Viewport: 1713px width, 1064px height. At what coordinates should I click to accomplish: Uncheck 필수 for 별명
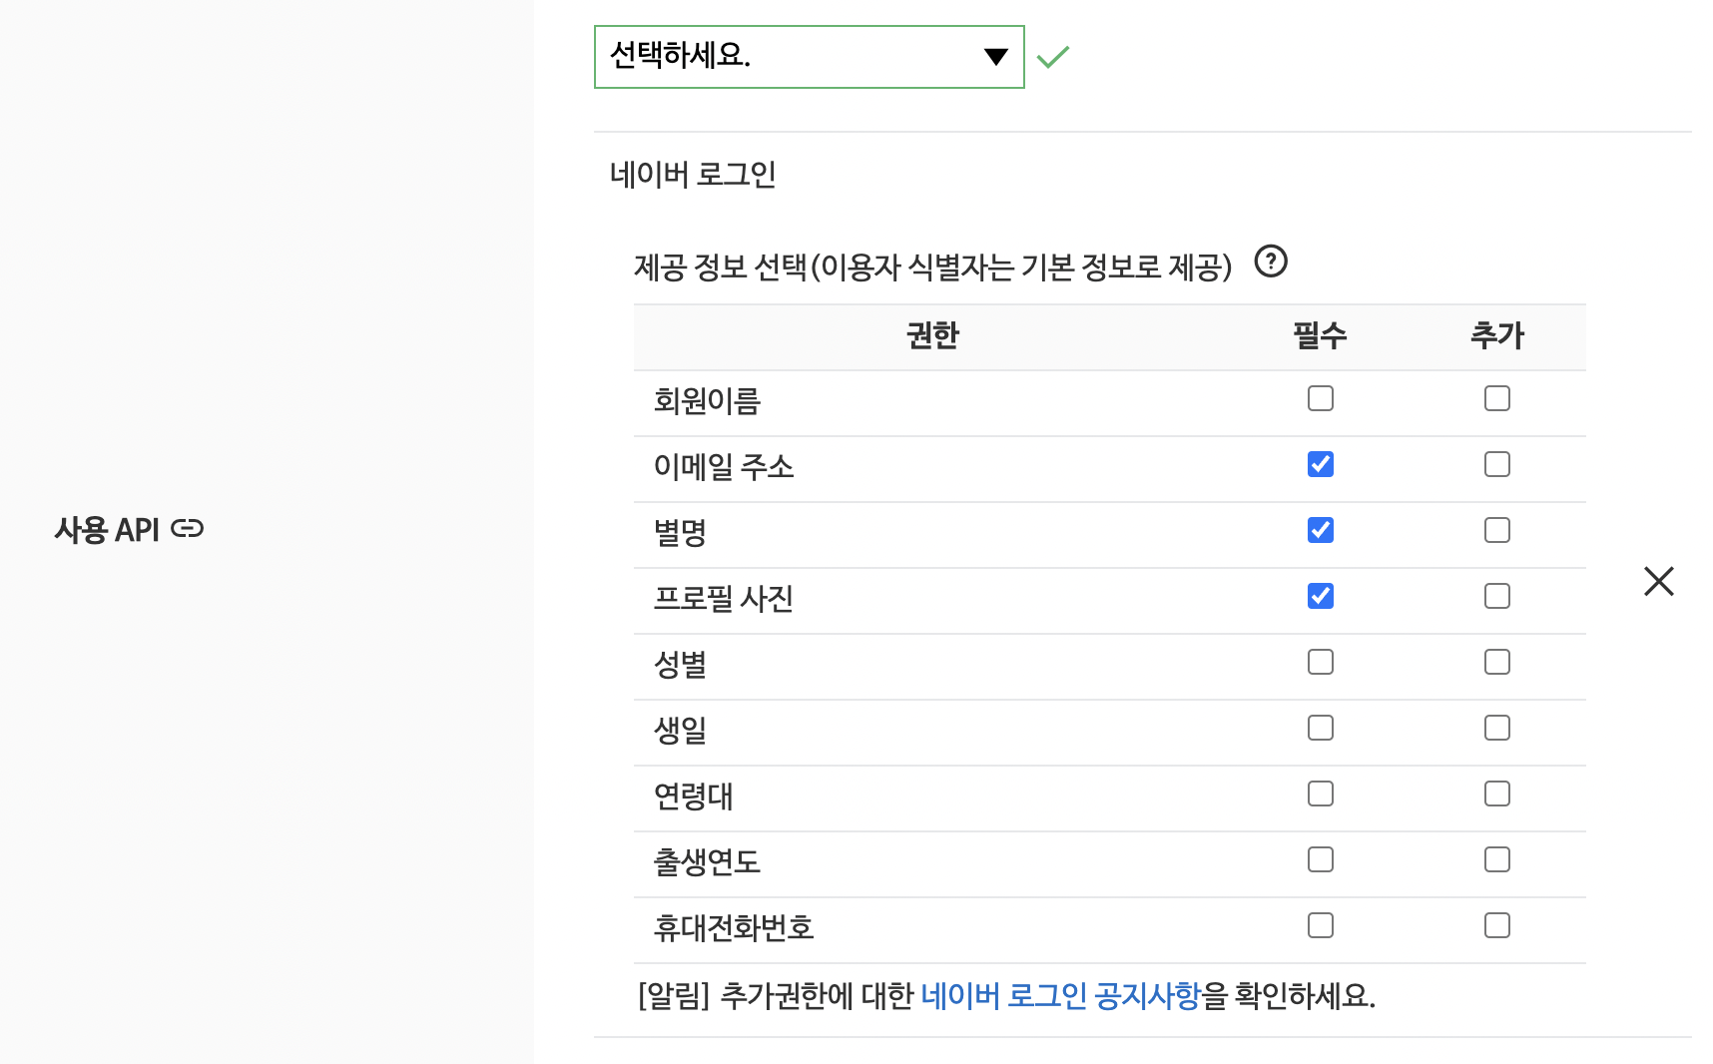1321,530
